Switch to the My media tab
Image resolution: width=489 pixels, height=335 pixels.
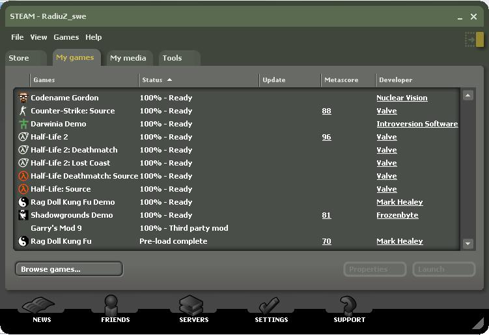(128, 58)
